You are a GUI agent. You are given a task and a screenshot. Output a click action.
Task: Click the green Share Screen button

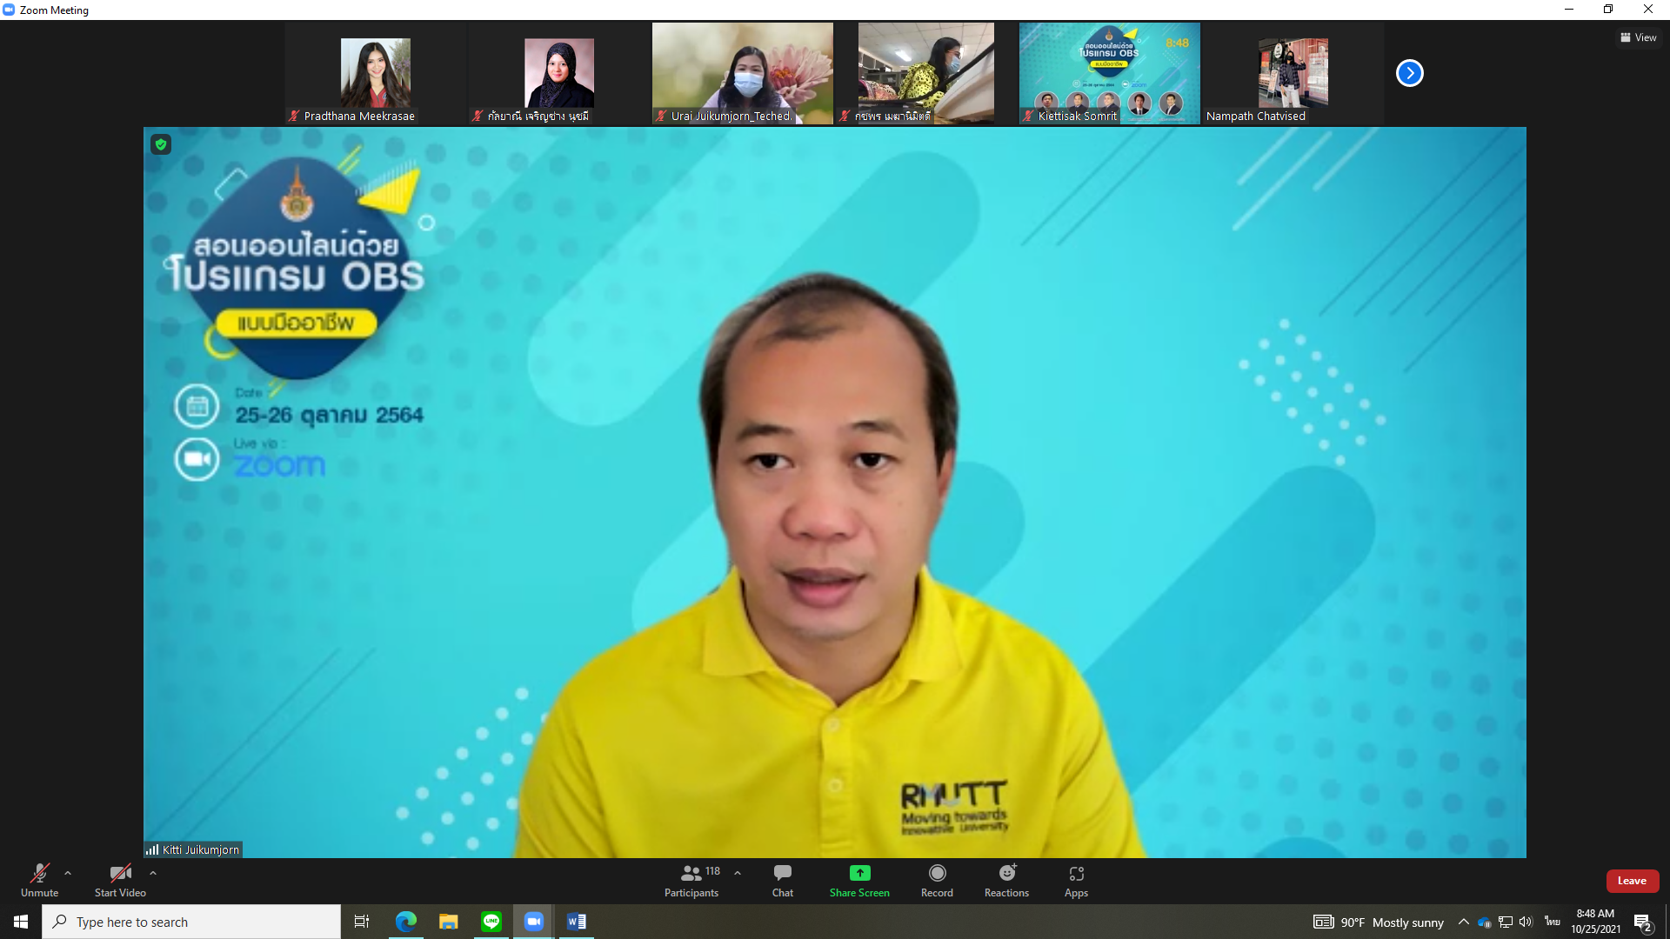pyautogui.click(x=859, y=880)
